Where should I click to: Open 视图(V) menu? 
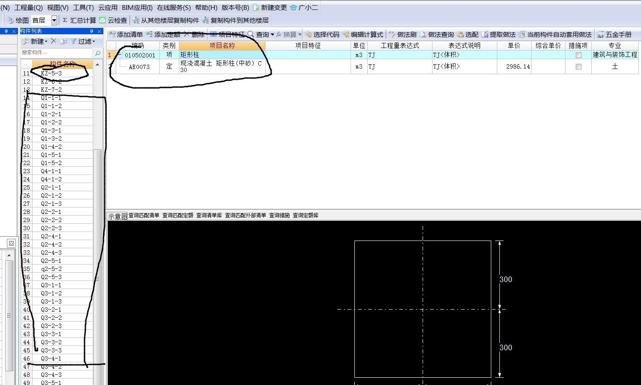(57, 8)
